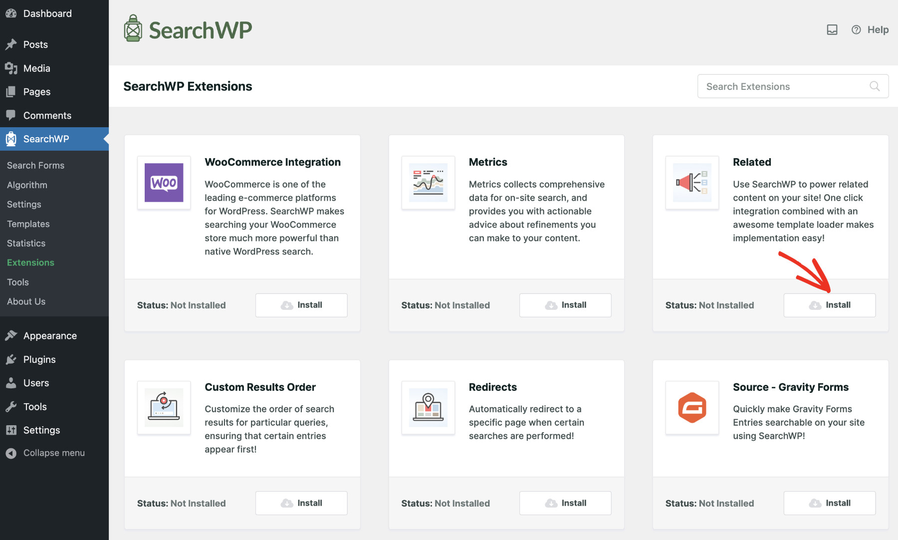The width and height of the screenshot is (898, 540).
Task: Focus the Search Extensions field
Action: click(x=793, y=86)
